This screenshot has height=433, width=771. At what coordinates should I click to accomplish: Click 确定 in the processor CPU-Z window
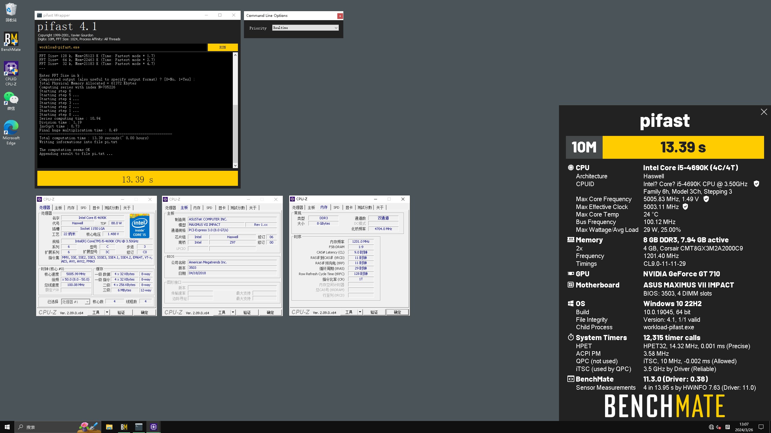(x=144, y=312)
